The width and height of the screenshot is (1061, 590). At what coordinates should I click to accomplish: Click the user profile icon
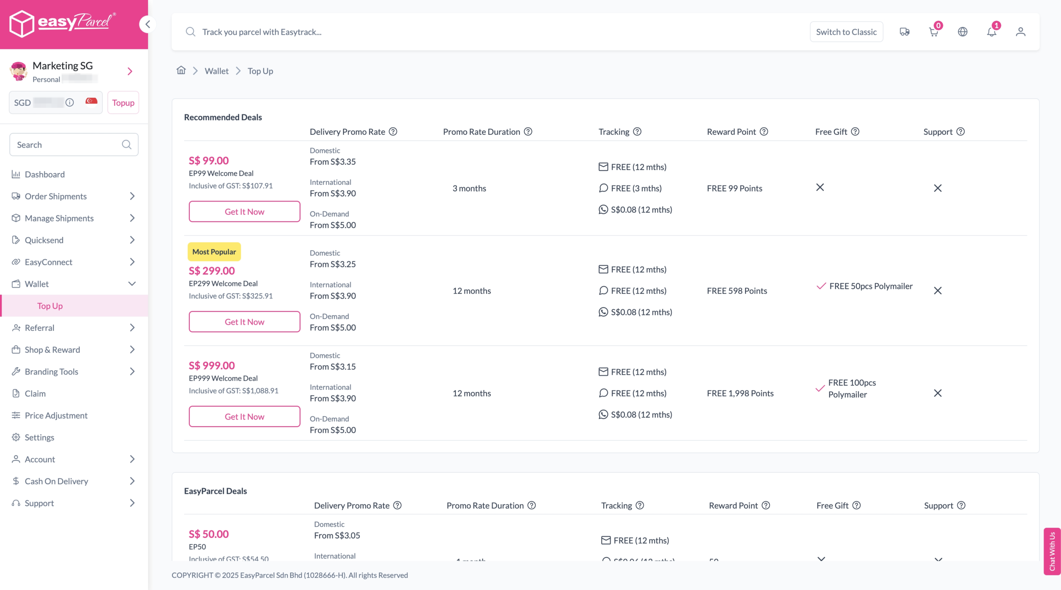(1020, 32)
